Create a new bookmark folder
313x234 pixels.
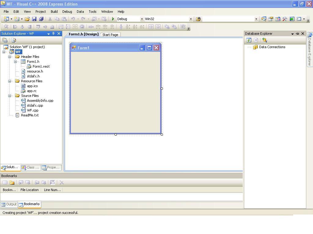pos(12,183)
